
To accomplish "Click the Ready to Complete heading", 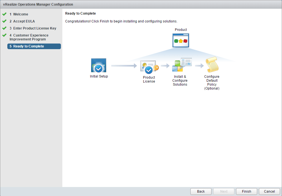I will point(80,13).
